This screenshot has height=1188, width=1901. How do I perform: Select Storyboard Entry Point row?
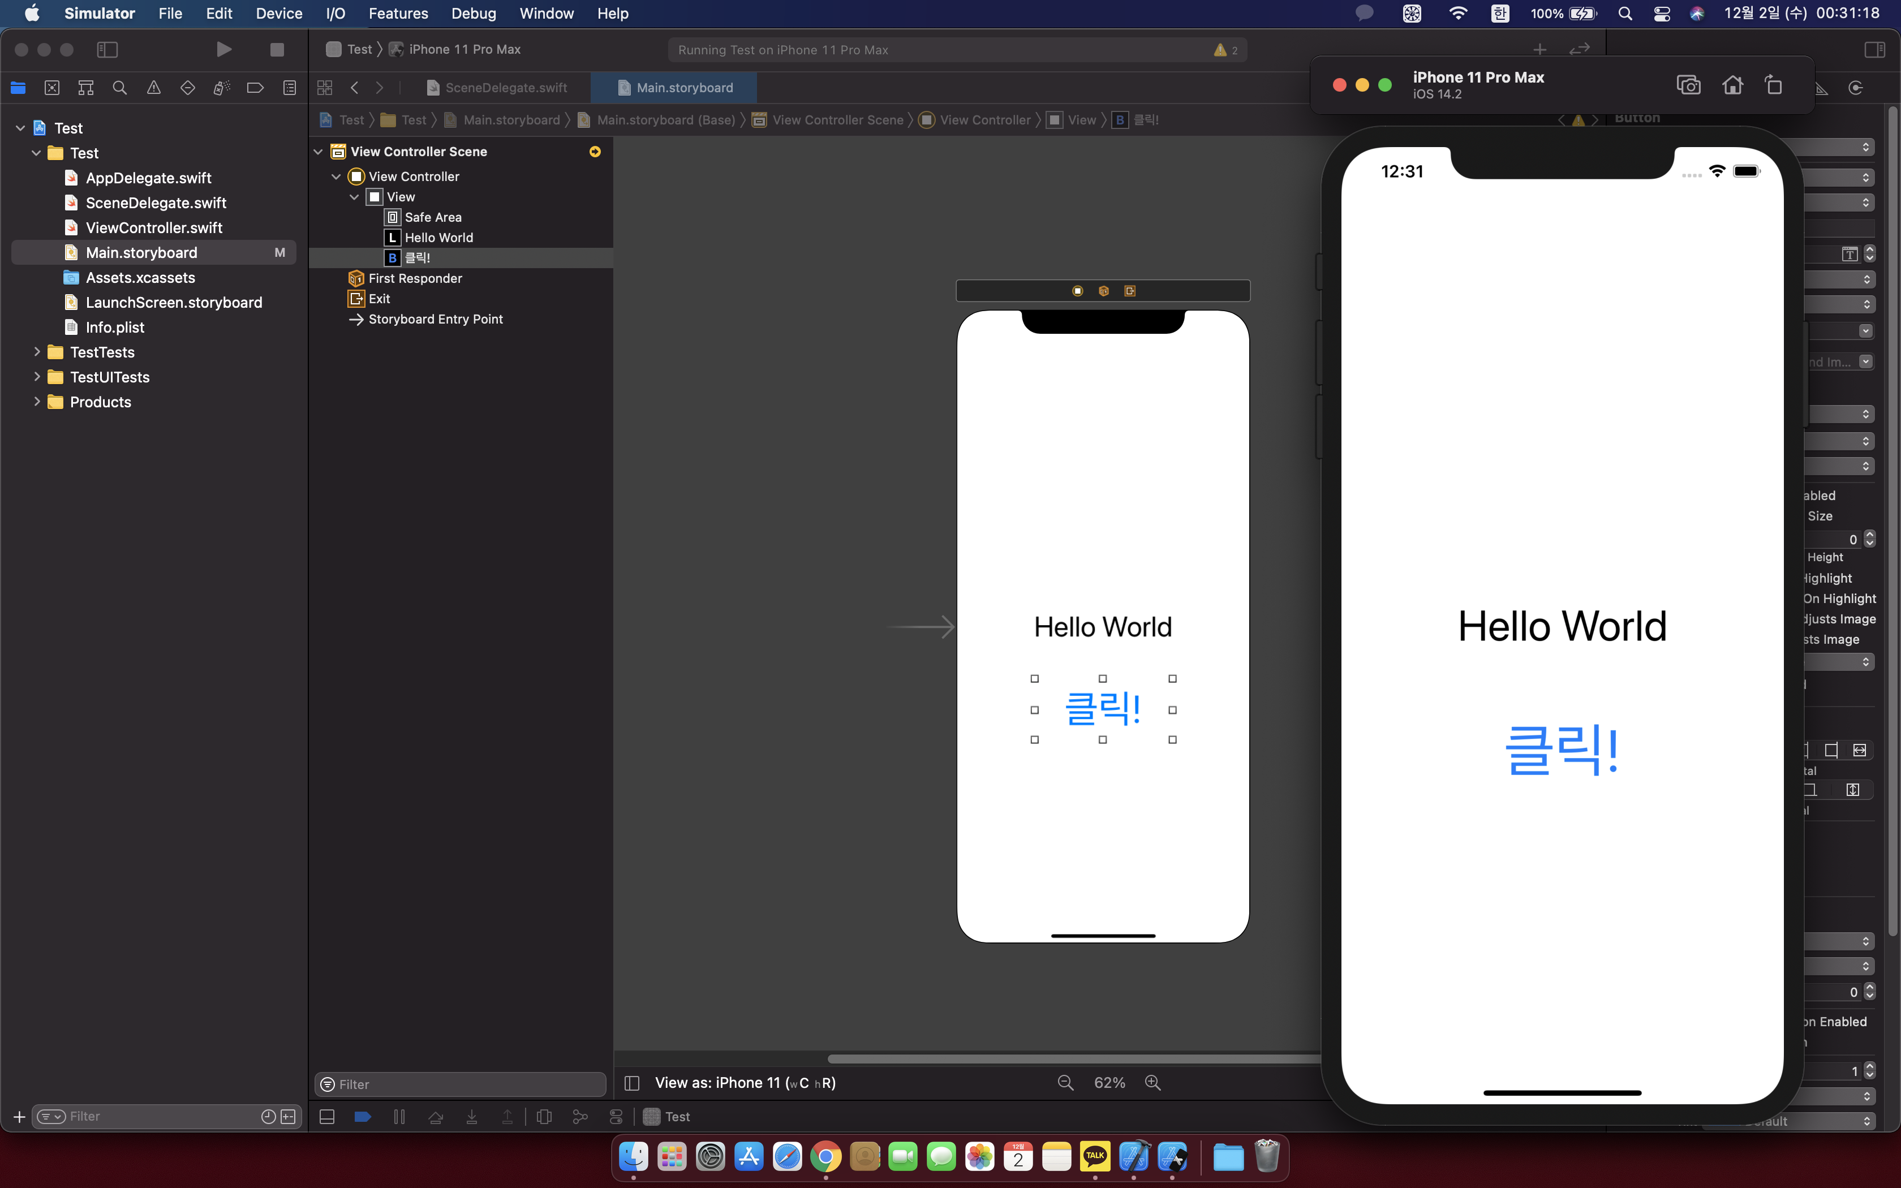pos(435,320)
